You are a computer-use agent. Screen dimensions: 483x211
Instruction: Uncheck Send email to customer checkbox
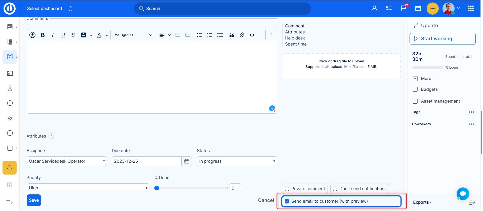tap(287, 201)
